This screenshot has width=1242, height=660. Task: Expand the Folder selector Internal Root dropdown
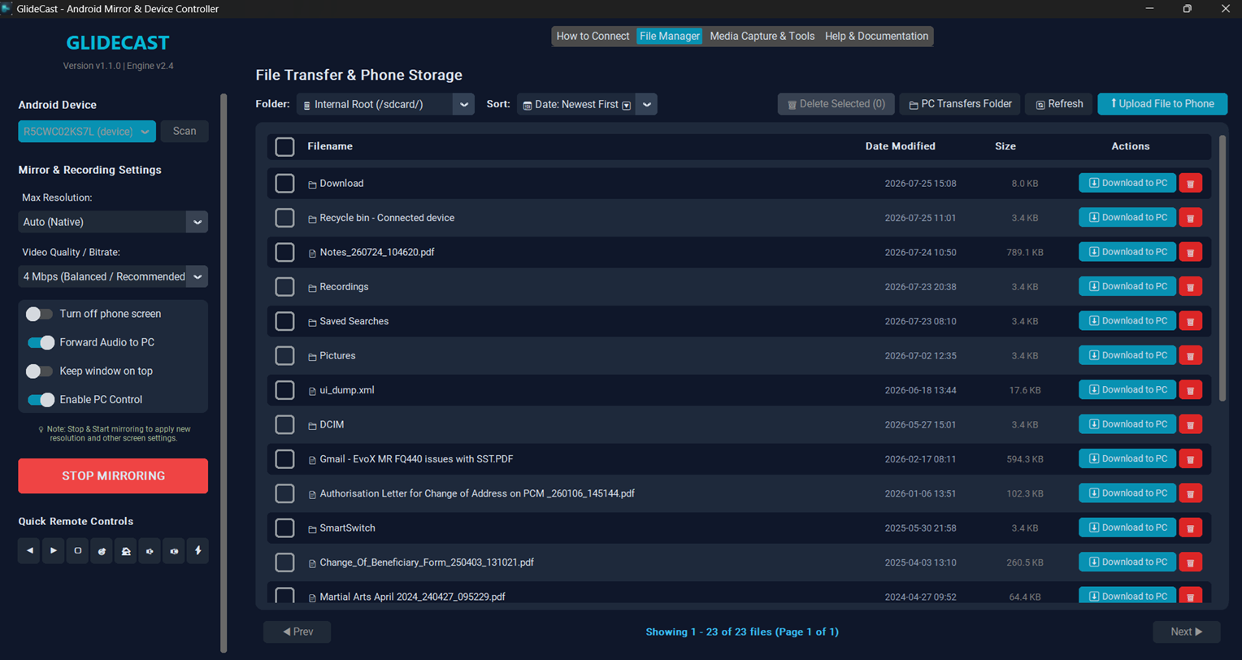(x=385, y=104)
